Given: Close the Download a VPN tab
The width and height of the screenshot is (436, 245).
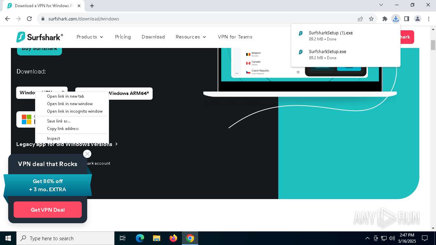Looking at the screenshot, I should [x=79, y=6].
